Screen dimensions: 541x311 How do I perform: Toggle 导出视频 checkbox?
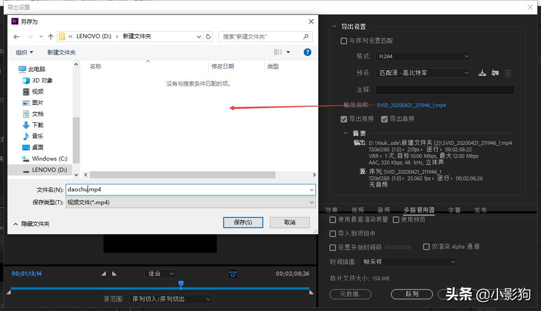(343, 119)
